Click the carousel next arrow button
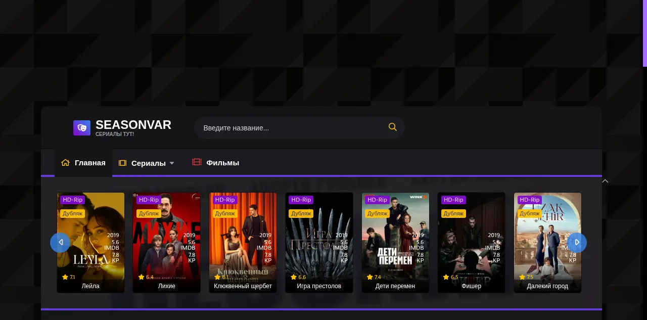The width and height of the screenshot is (647, 320). (x=577, y=243)
